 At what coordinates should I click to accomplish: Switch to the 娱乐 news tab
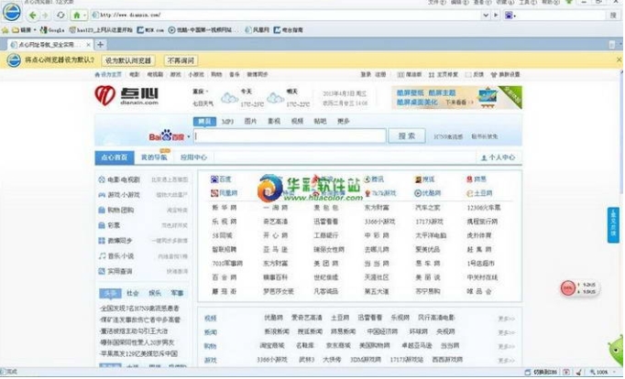pos(155,293)
